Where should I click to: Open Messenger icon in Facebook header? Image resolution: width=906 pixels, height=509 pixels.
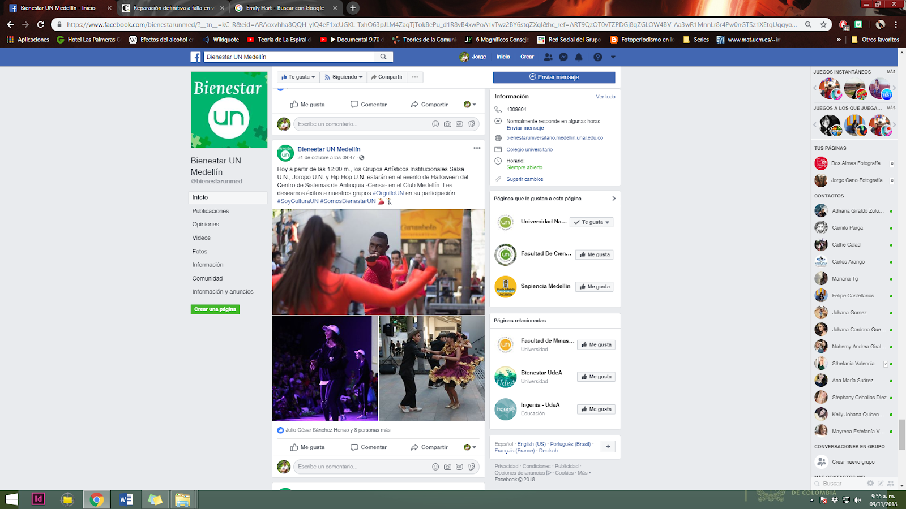point(563,57)
